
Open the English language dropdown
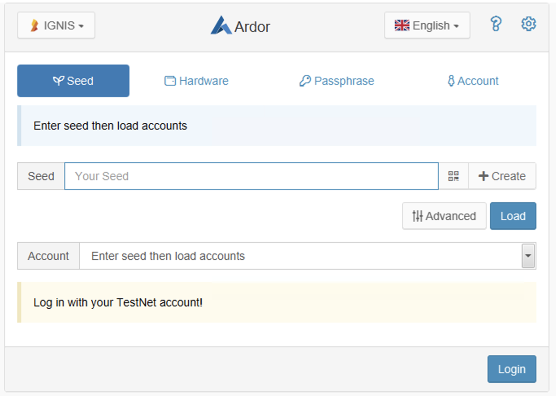coord(427,25)
